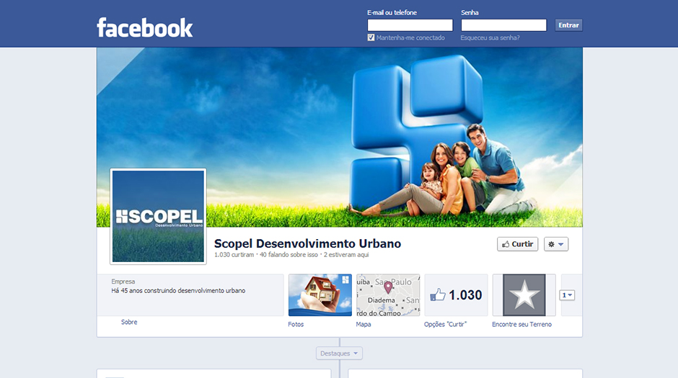Focus the Senha password field
The width and height of the screenshot is (678, 378).
[x=503, y=25]
